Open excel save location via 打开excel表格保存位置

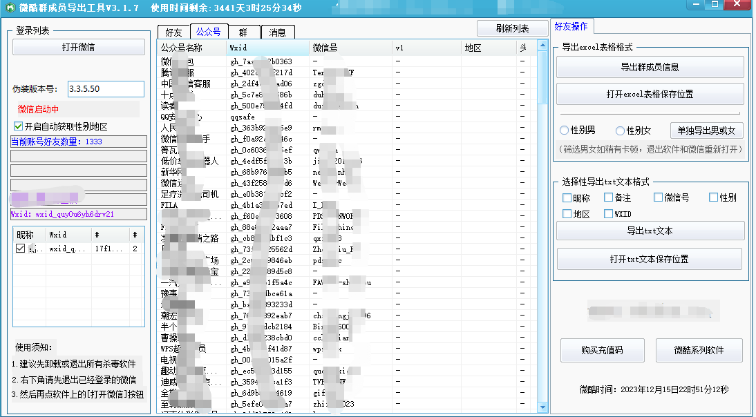(650, 94)
